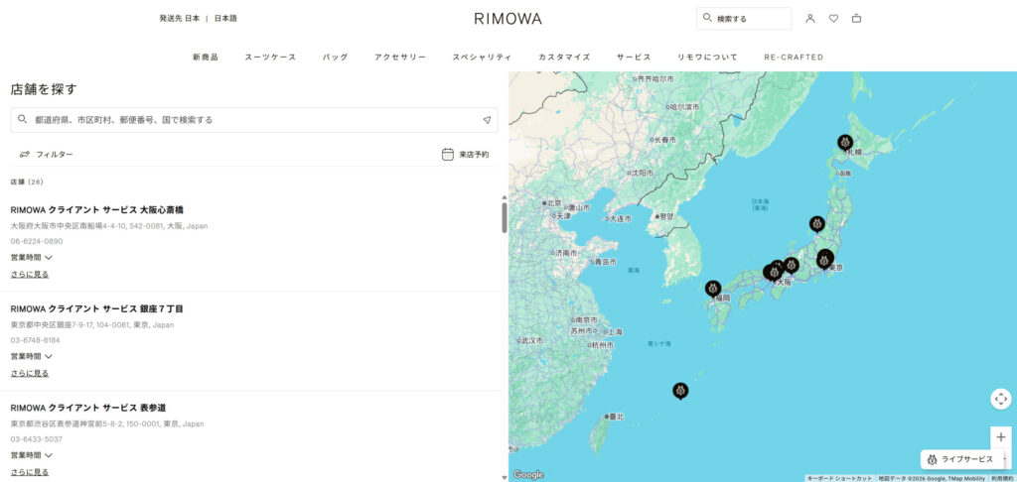
Task: Open the shopping bag icon
Action: (x=856, y=19)
